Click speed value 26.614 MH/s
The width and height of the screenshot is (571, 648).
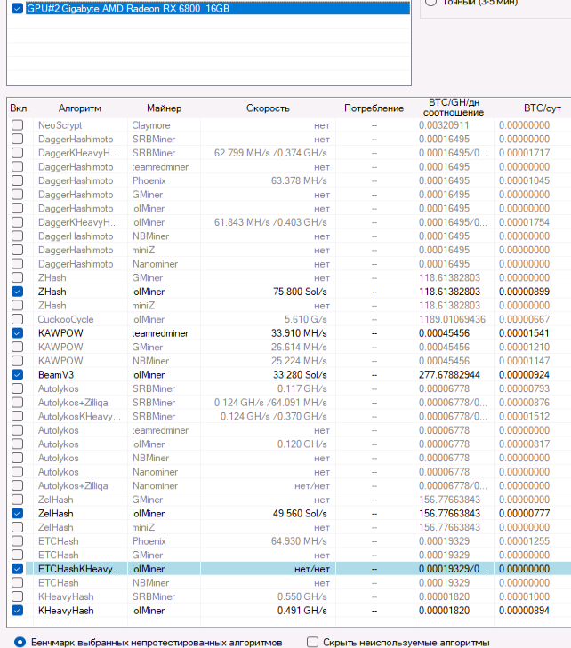pyautogui.click(x=299, y=347)
